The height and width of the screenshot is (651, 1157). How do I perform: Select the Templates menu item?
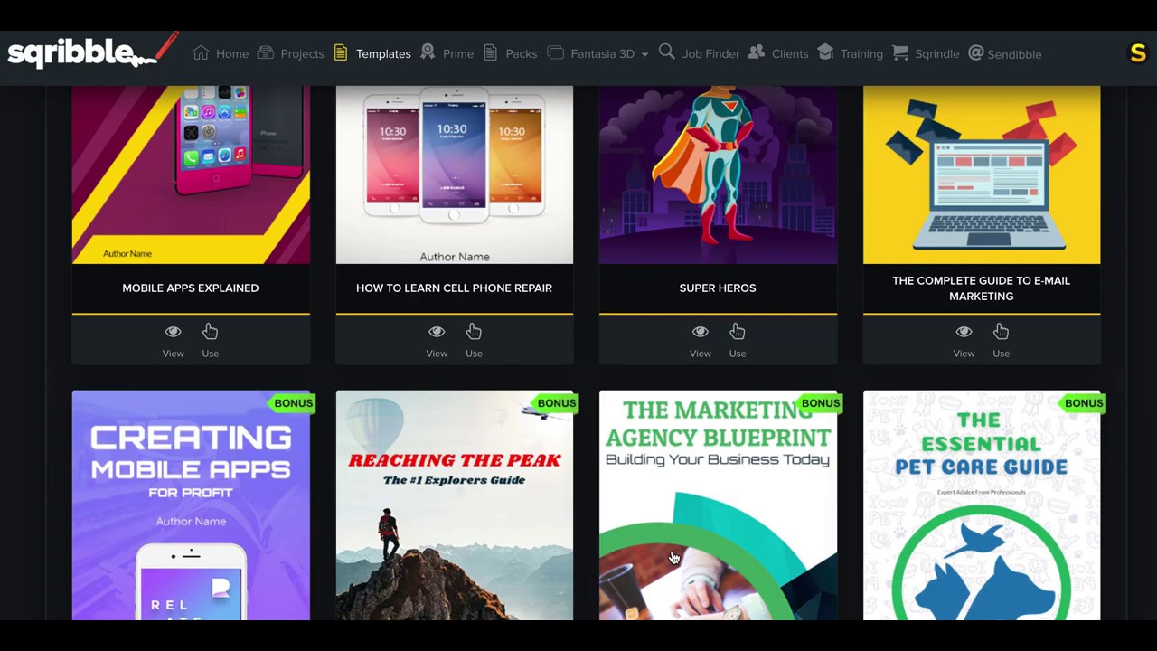point(383,54)
